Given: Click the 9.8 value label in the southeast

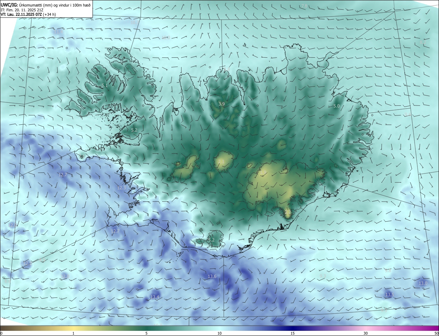Looking at the screenshot, I should (x=388, y=271).
